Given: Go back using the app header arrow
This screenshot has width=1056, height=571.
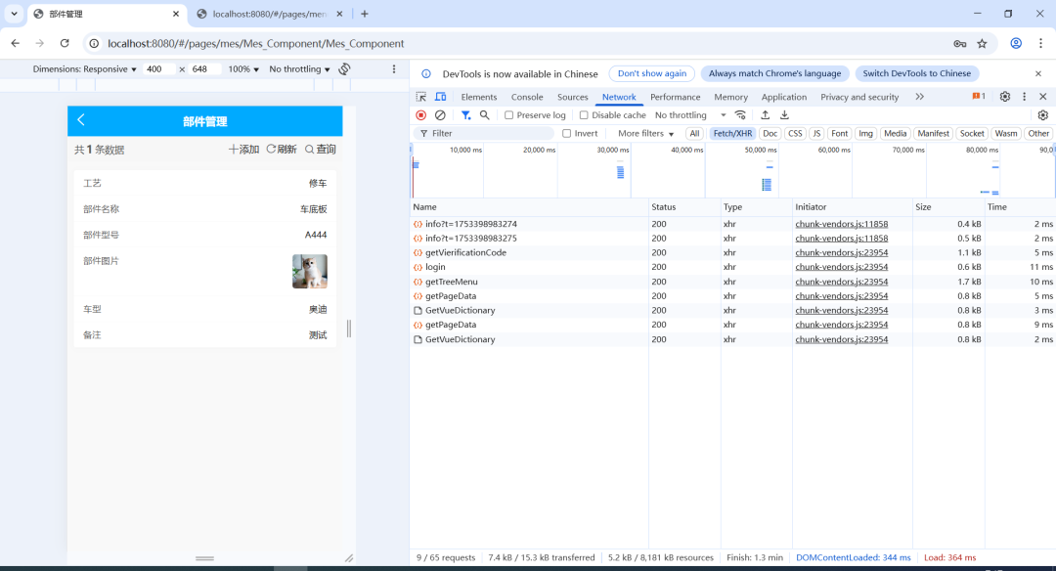Looking at the screenshot, I should [81, 120].
